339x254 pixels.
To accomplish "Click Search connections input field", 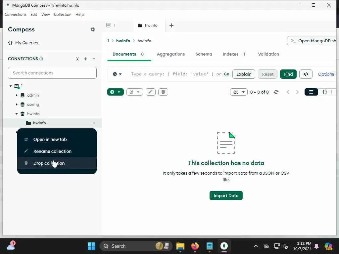I will coord(52,73).
